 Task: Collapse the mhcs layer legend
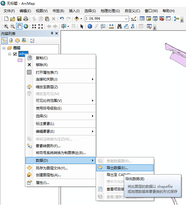click(9, 54)
